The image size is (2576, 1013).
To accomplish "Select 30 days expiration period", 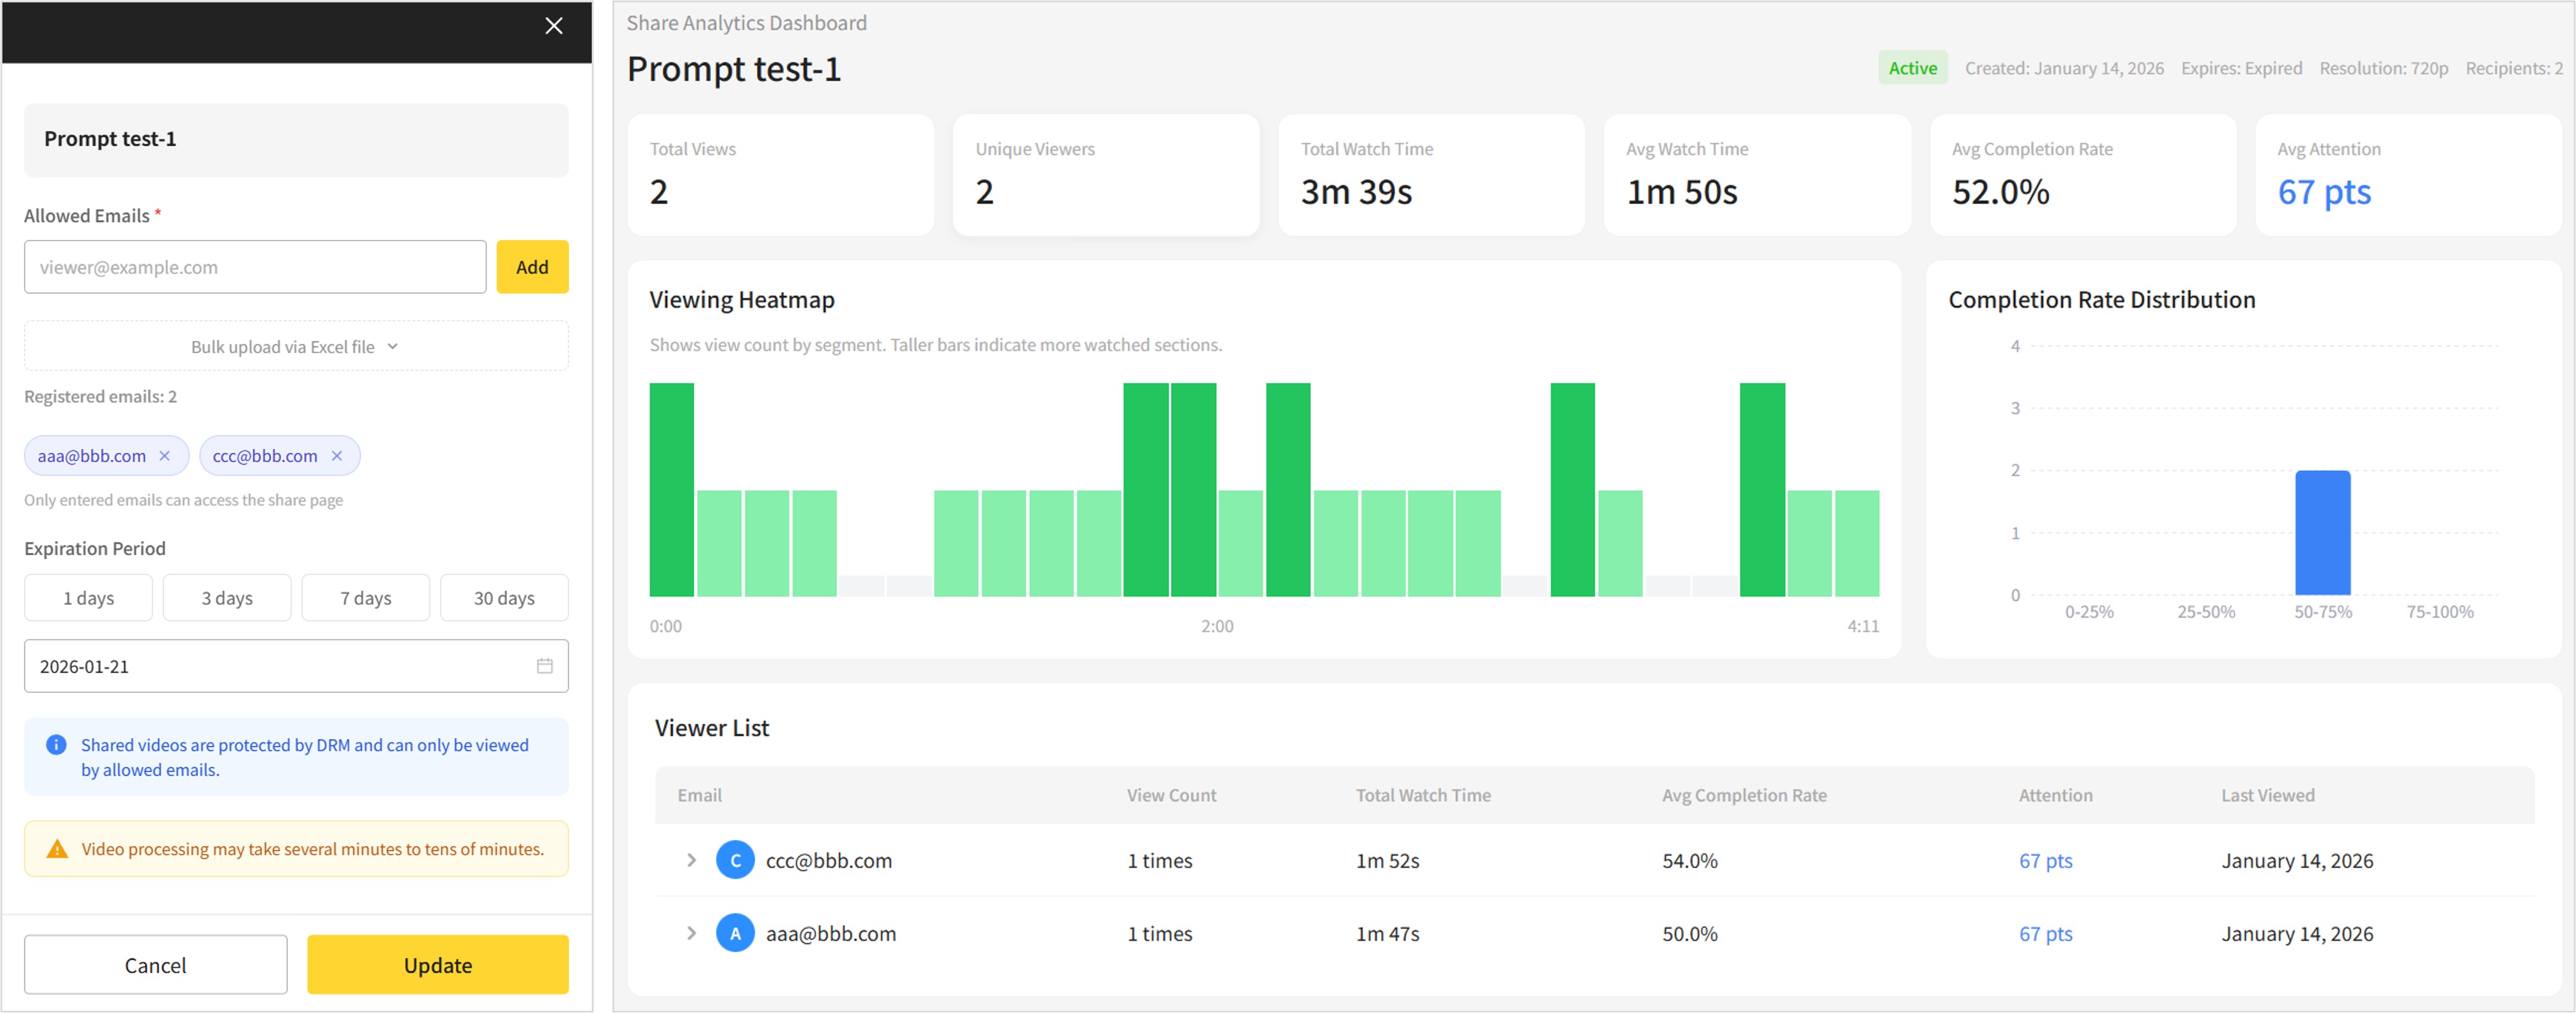I will tap(504, 597).
